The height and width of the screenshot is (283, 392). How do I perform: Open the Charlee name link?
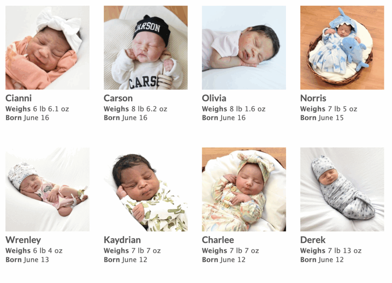[218, 240]
